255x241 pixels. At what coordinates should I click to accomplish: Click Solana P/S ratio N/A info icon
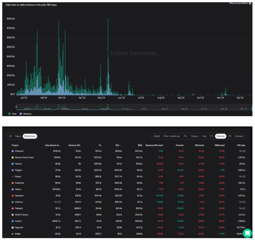[244, 176]
